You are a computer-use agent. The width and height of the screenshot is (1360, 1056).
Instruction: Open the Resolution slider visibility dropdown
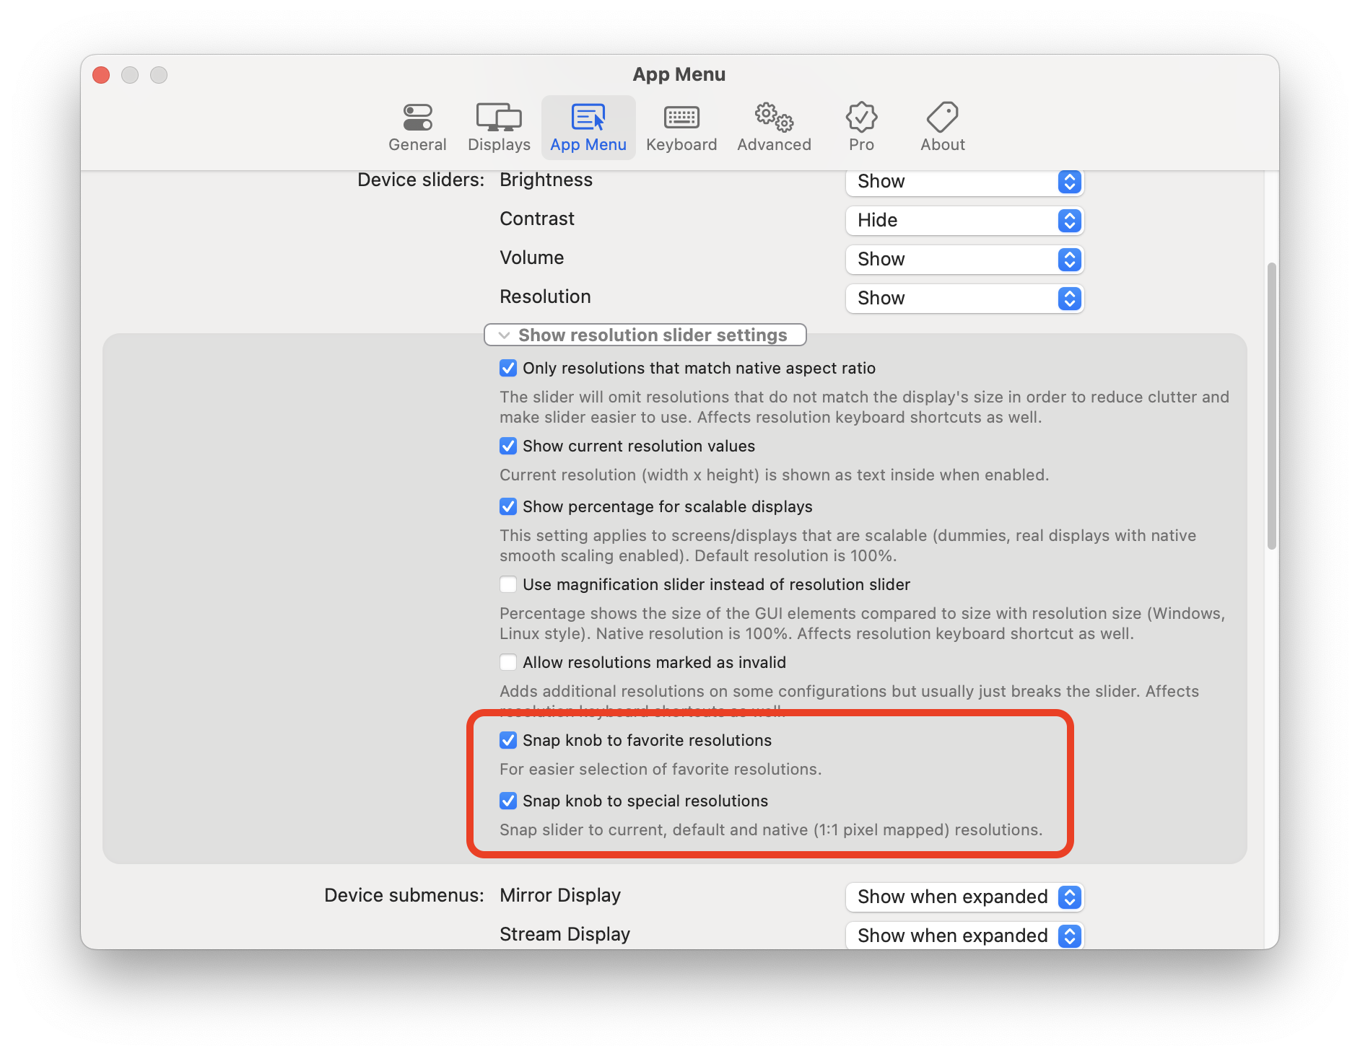click(964, 299)
